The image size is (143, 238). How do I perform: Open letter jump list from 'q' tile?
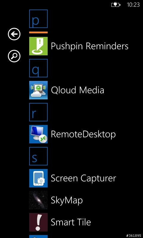[x=38, y=68]
